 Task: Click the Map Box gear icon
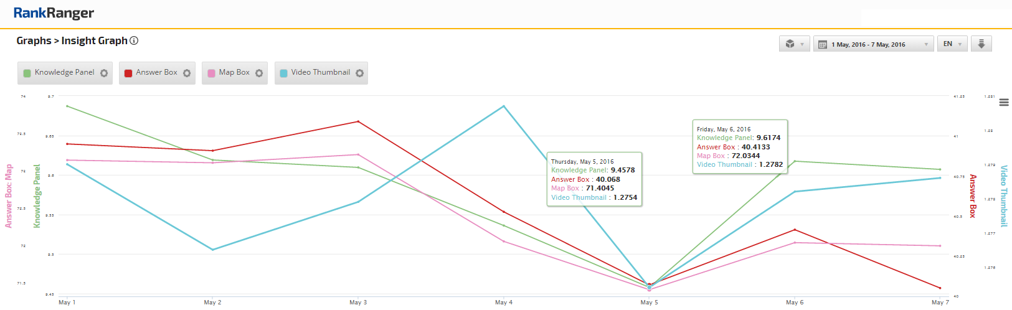click(259, 73)
